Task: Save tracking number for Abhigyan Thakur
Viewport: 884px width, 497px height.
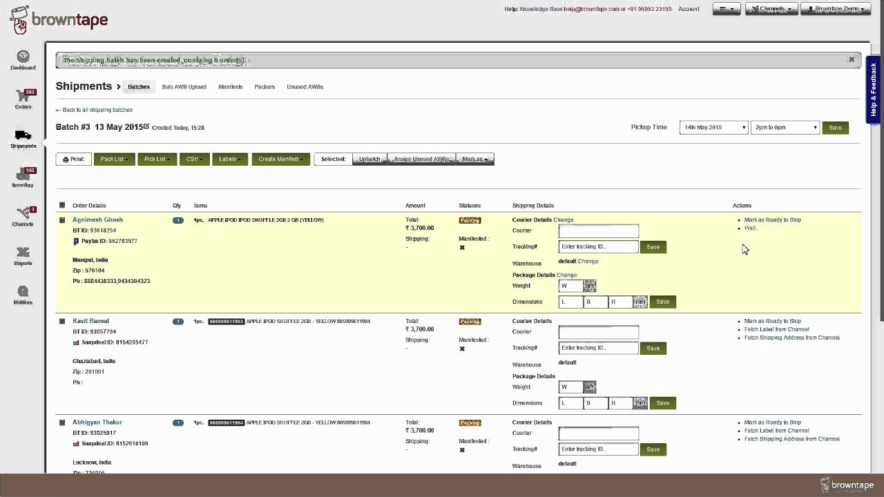Action: pos(653,449)
